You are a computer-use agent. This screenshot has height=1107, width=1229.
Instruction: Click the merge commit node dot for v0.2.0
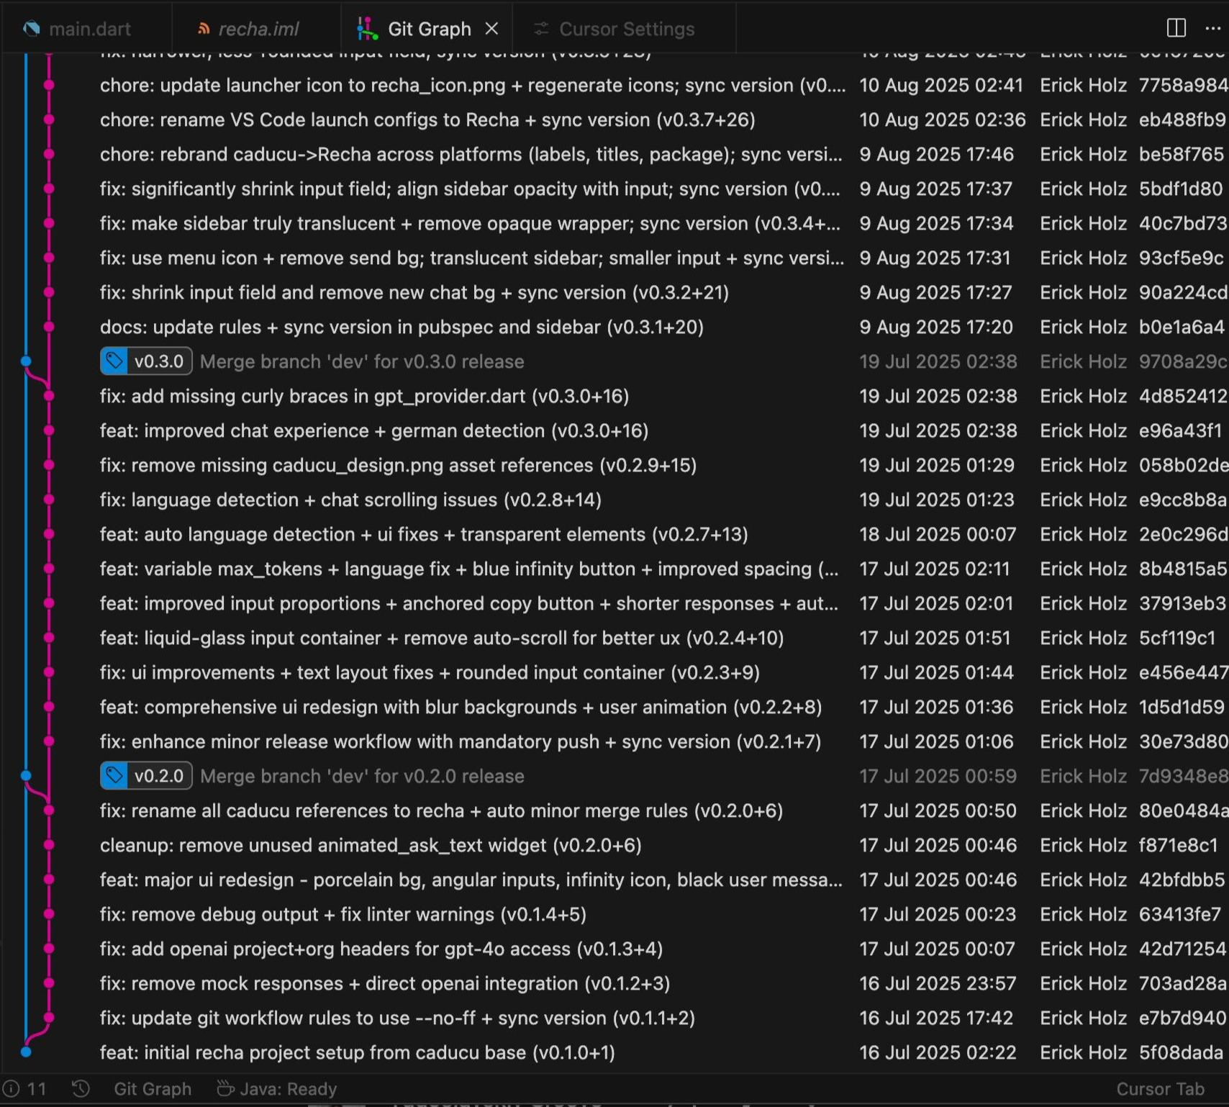[26, 775]
